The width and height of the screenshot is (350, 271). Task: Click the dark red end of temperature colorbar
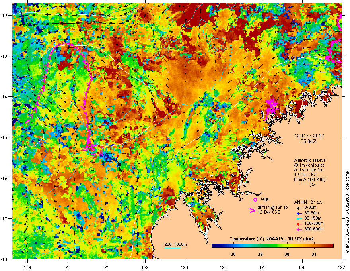point(332,246)
